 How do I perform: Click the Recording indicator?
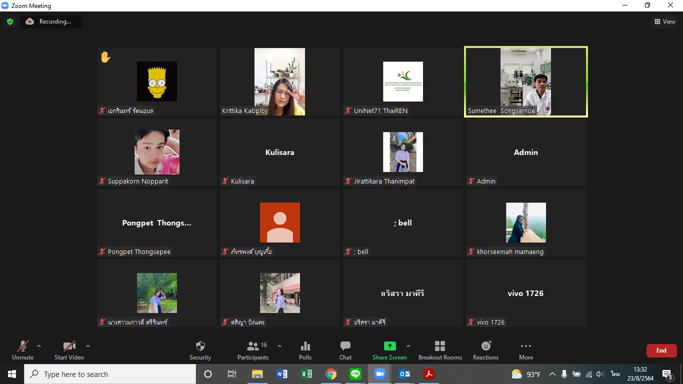[51, 21]
